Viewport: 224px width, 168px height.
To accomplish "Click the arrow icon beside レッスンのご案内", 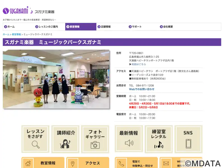I will [37, 27].
